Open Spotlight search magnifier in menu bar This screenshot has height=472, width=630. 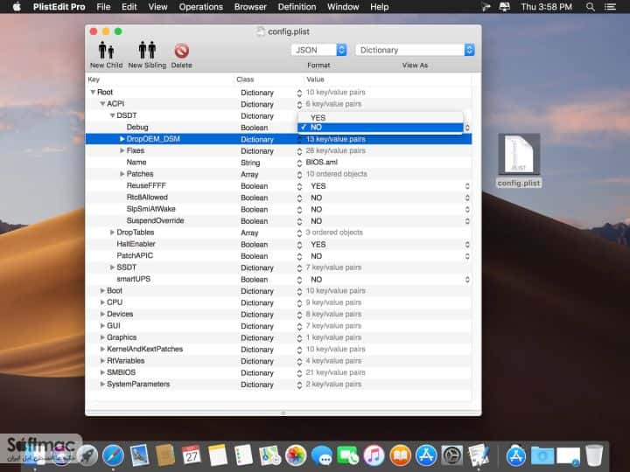[x=591, y=7]
